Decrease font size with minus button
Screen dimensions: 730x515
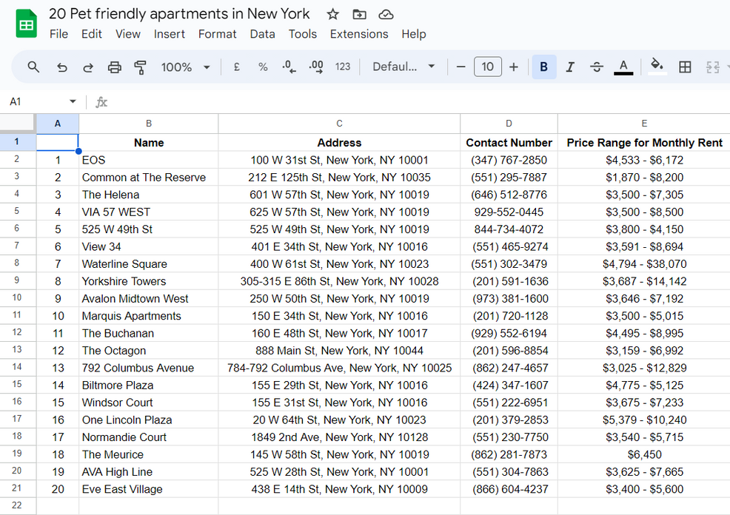pos(461,67)
